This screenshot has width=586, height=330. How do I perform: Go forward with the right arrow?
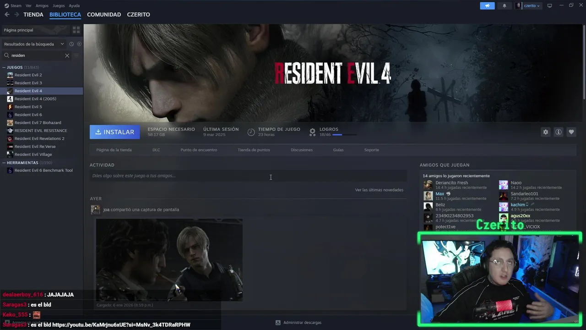(x=16, y=15)
